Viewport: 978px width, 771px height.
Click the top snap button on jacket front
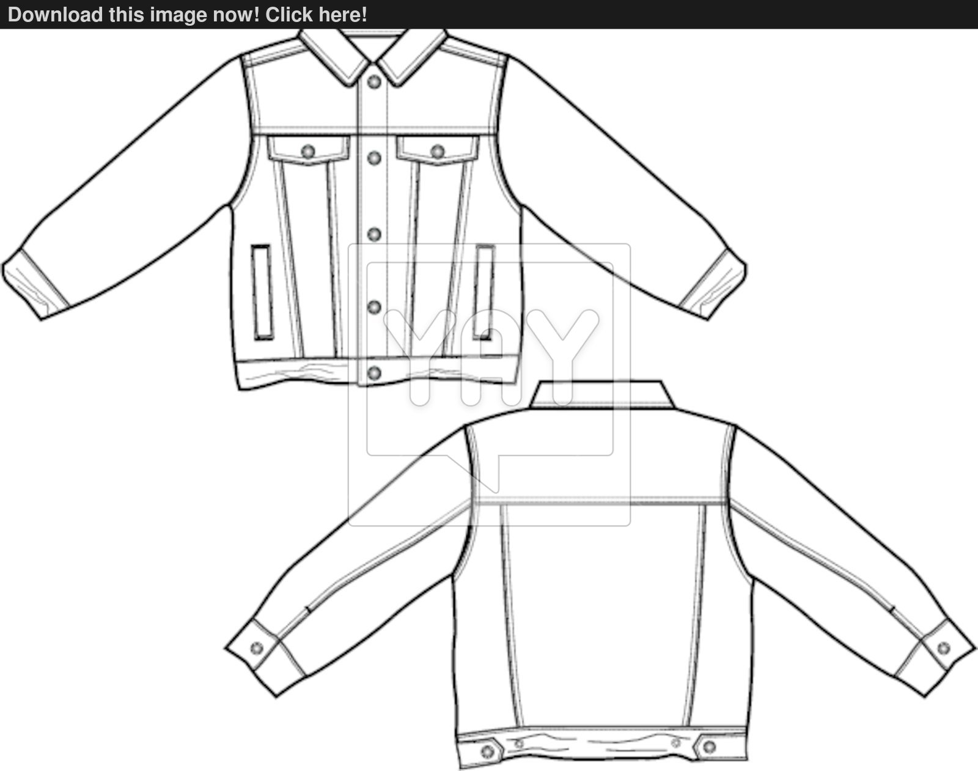pyautogui.click(x=373, y=81)
